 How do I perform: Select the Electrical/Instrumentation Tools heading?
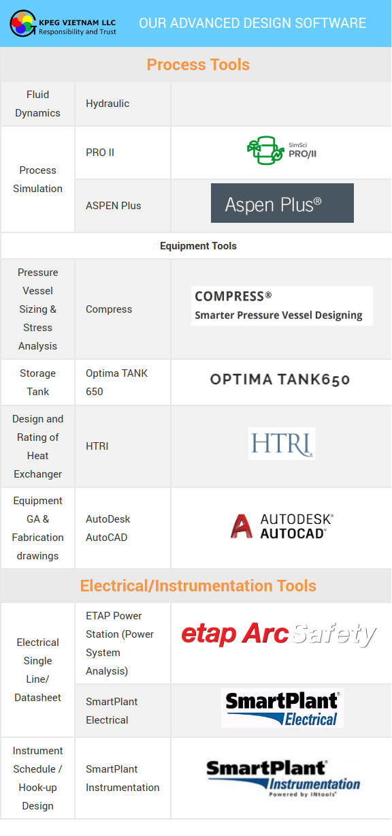click(198, 586)
